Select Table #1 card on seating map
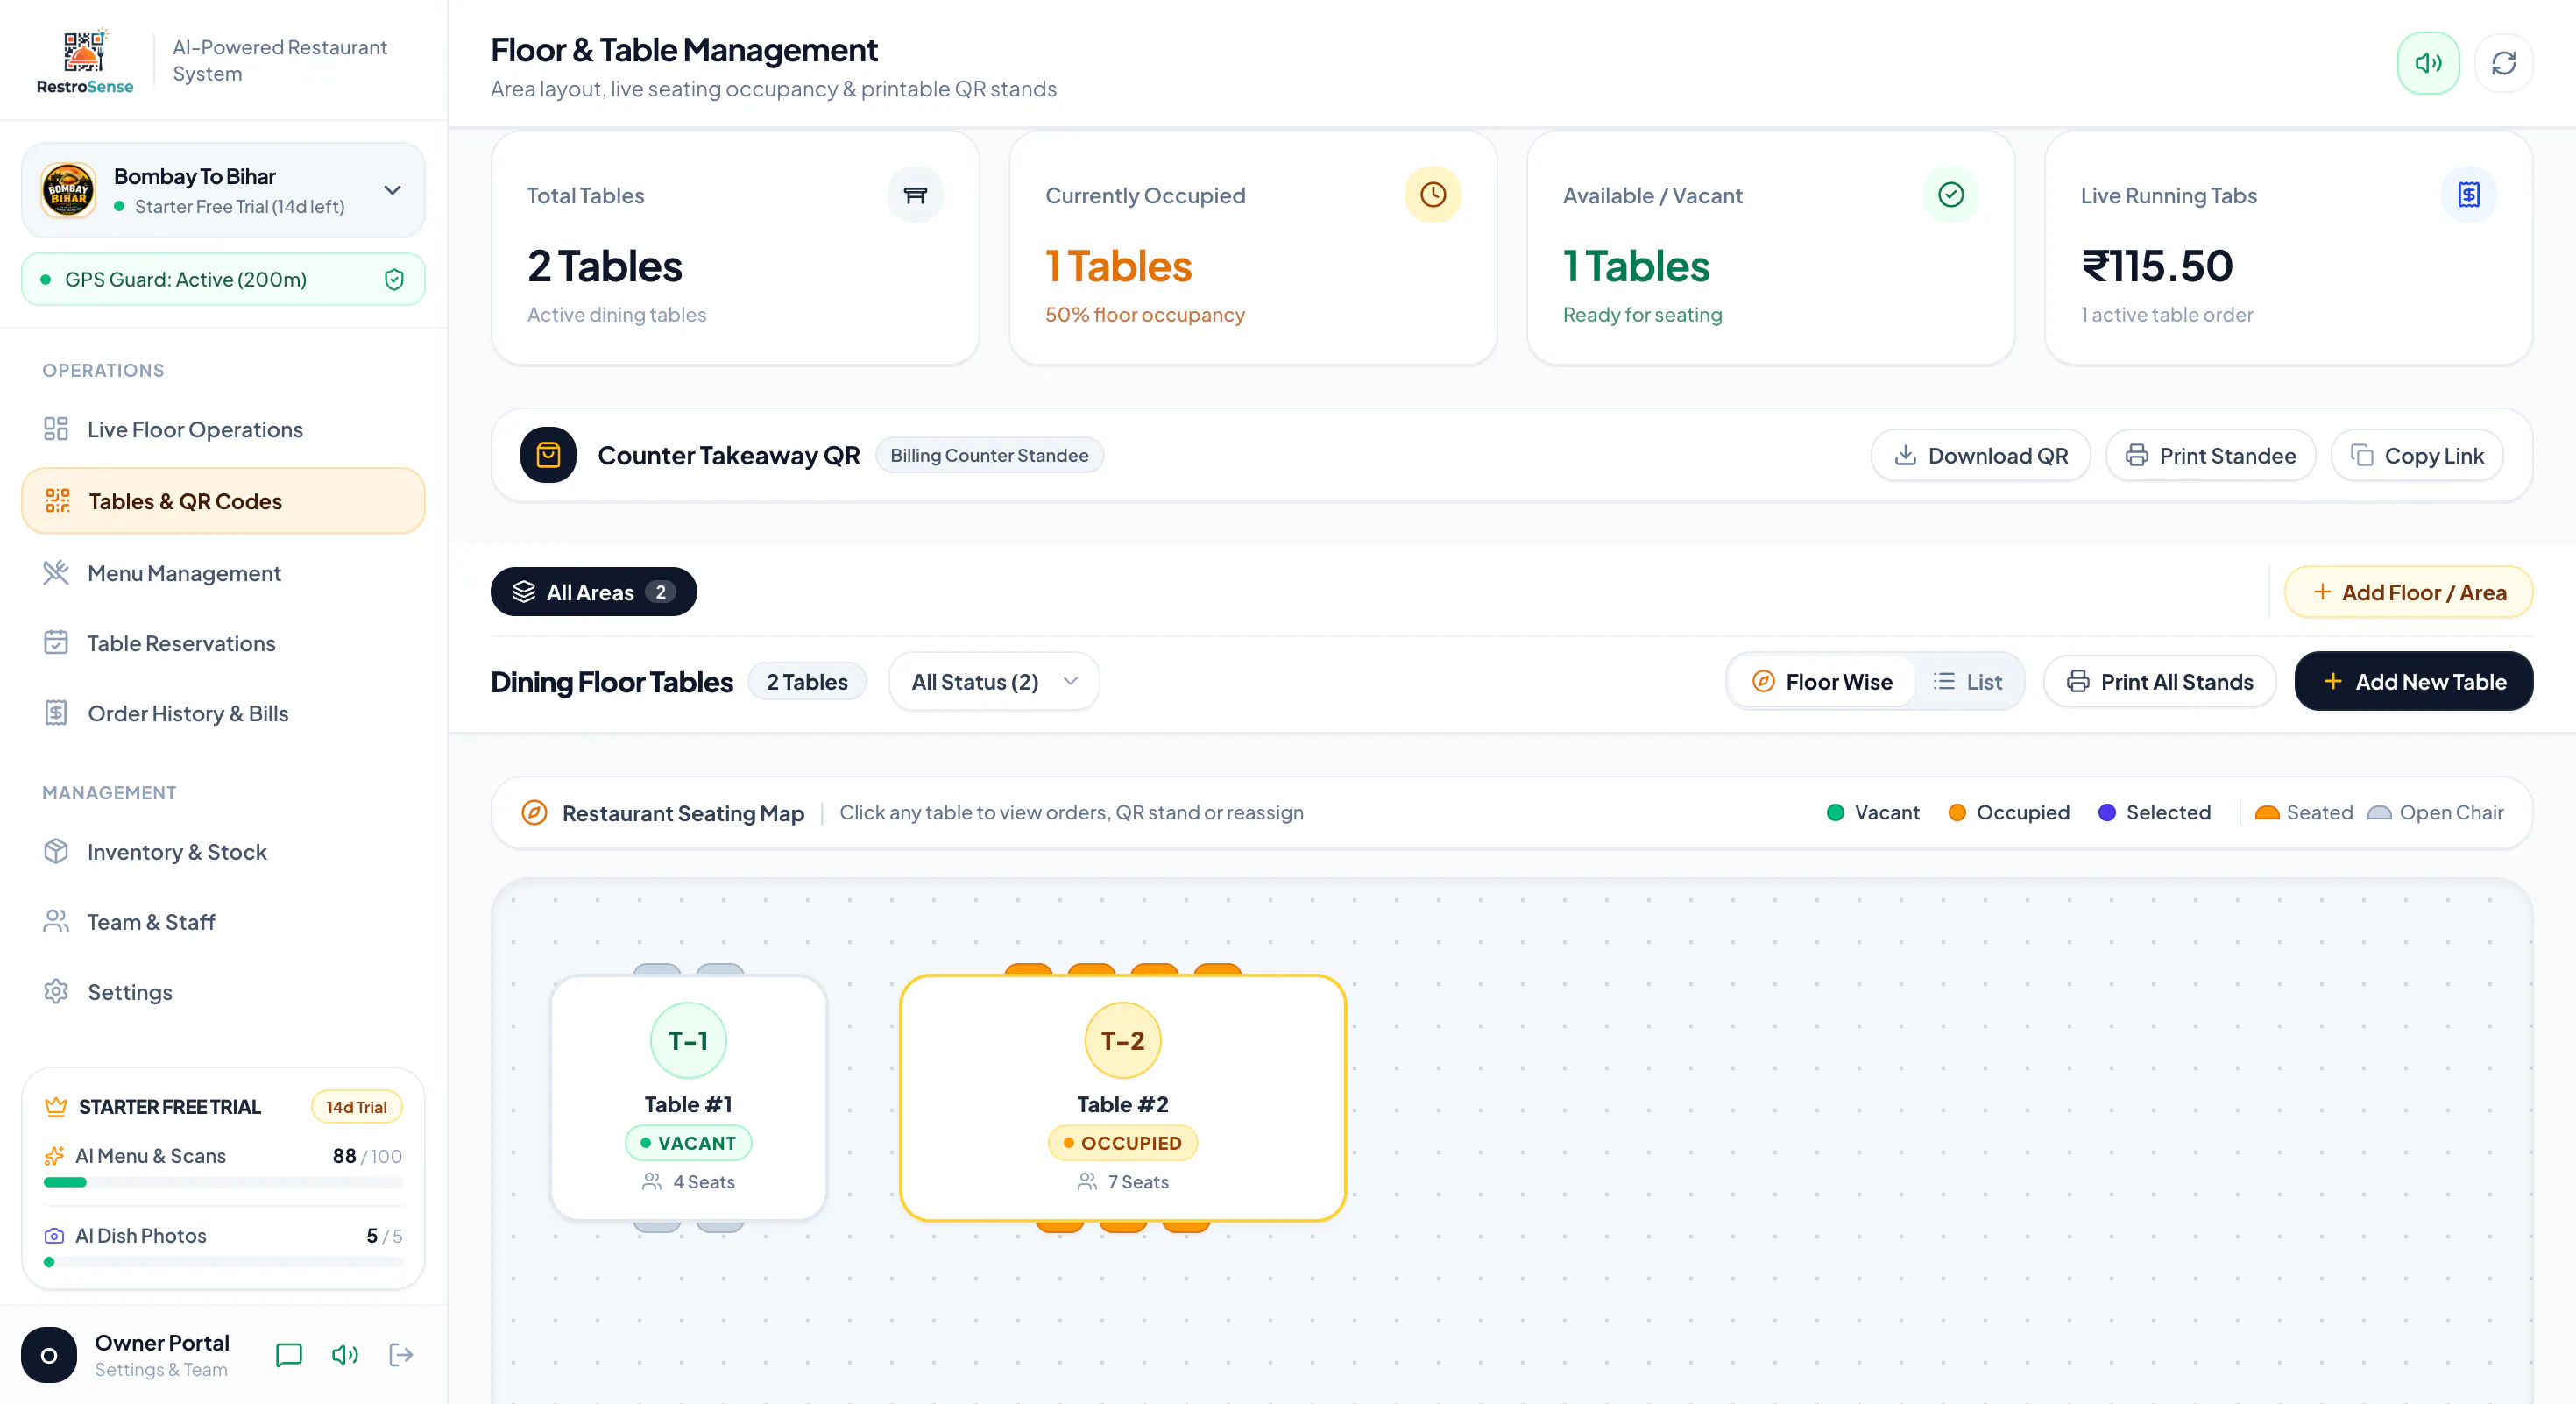Viewport: 2576px width, 1404px height. 688,1098
